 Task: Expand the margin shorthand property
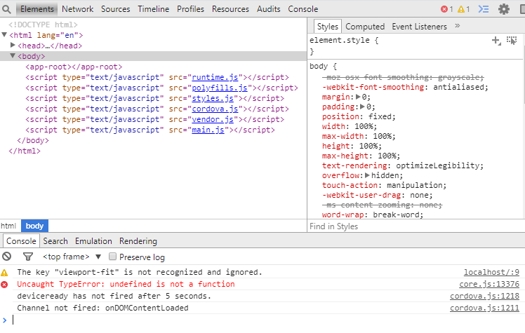358,97
